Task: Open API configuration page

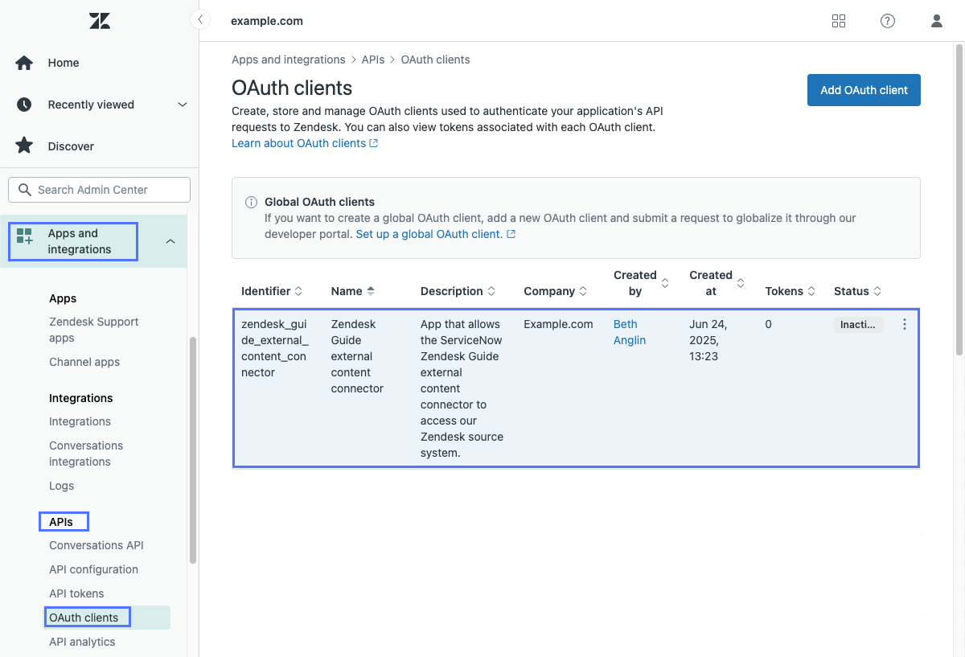Action: (93, 569)
